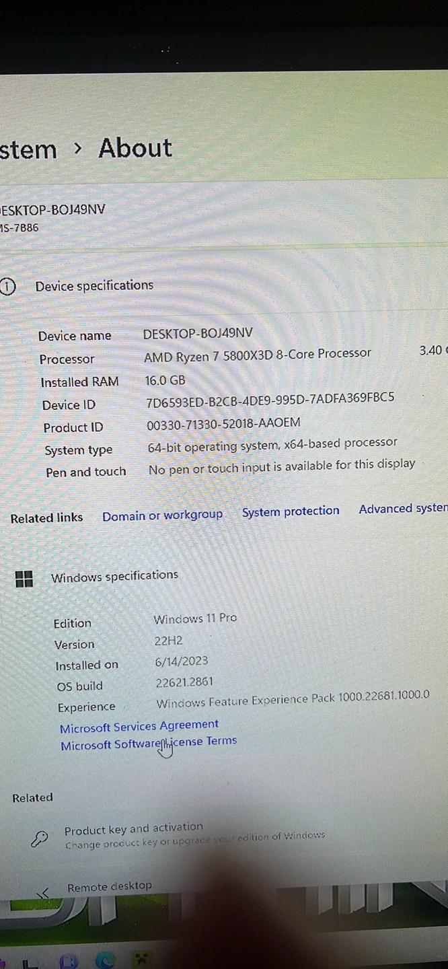
Task: Open the Microsoft Services Agreement link
Action: 139,727
